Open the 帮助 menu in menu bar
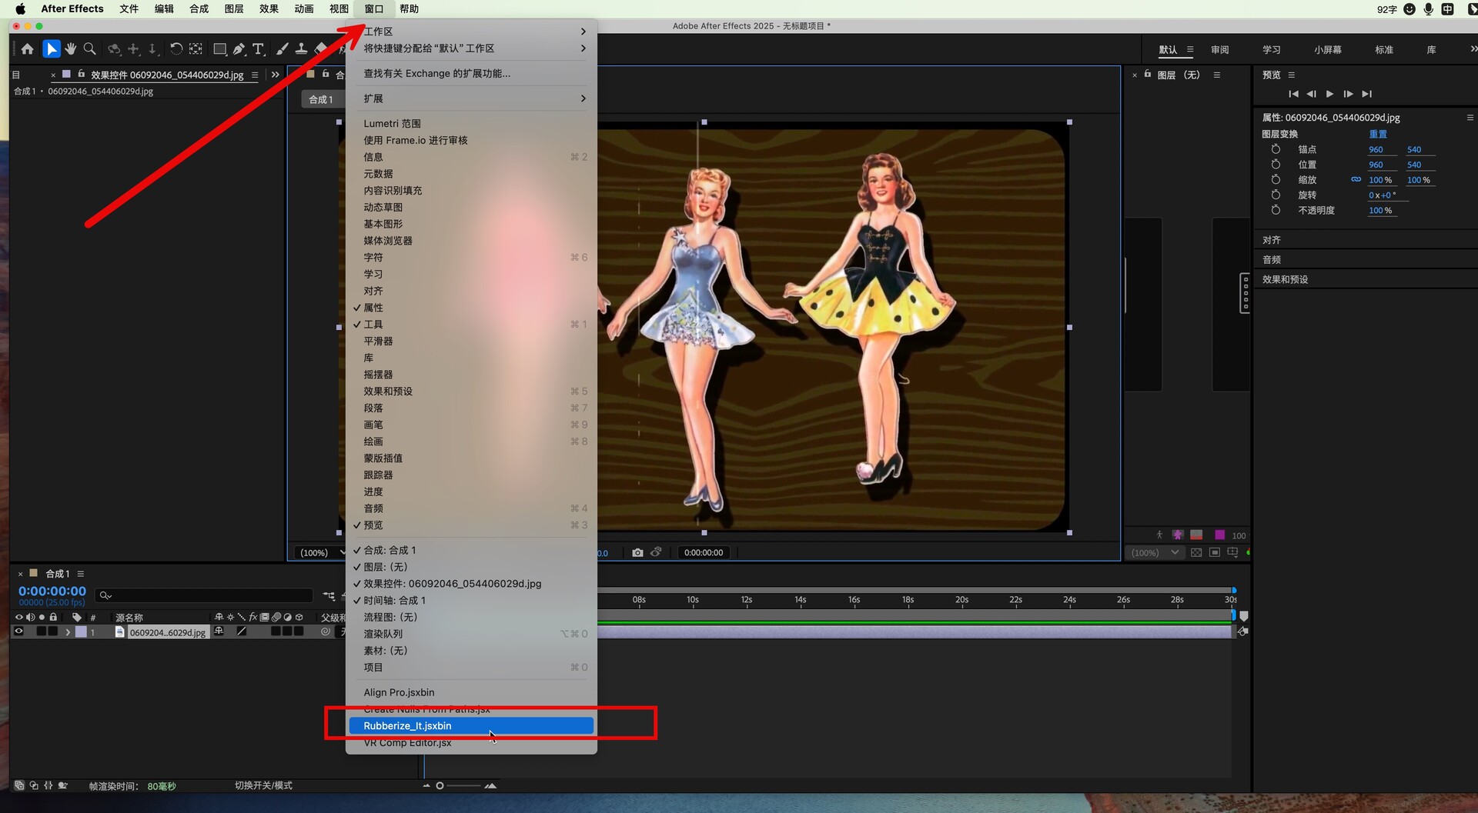Viewport: 1478px width, 813px height. [409, 9]
